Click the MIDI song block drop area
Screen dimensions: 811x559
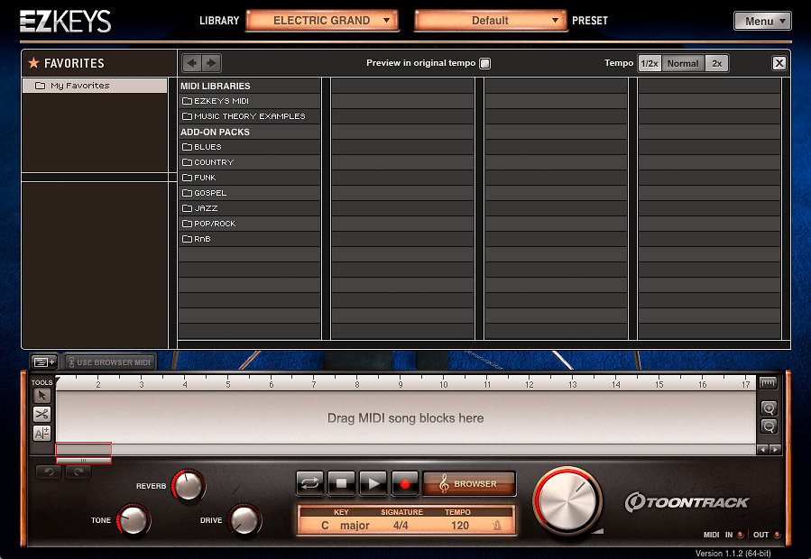pyautogui.click(x=406, y=417)
